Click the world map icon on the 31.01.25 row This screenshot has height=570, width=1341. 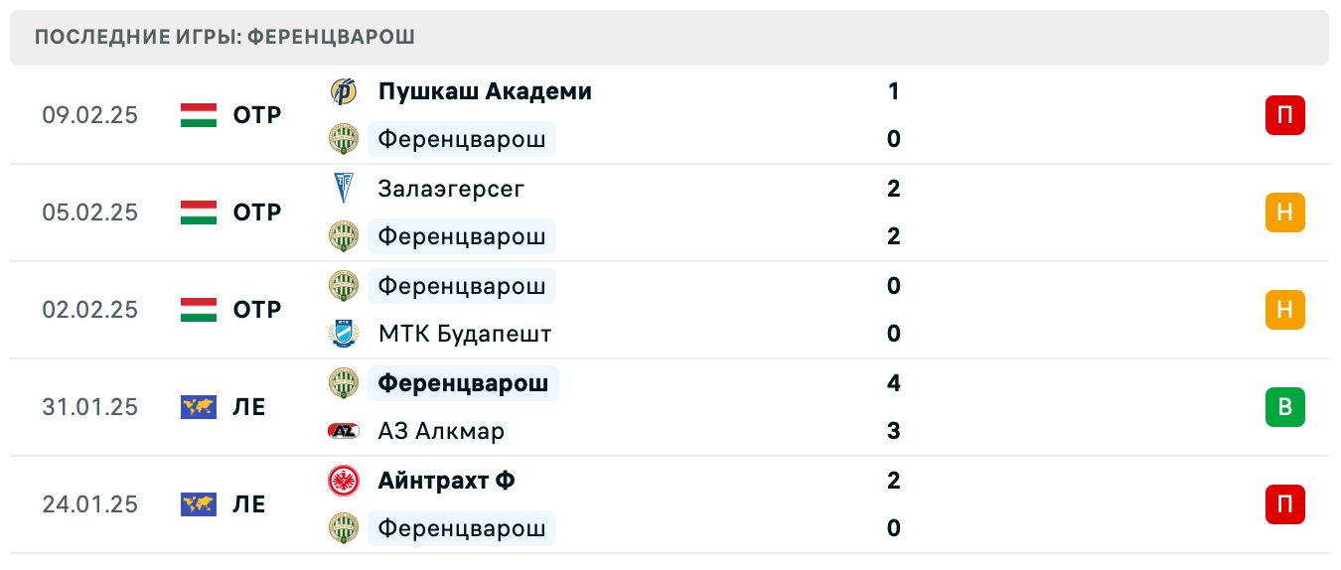coord(199,407)
